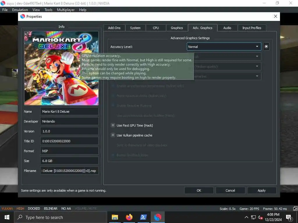The height and width of the screenshot is (223, 298).
Task: Switch to the Add-Ons tab
Action: pyautogui.click(x=114, y=28)
